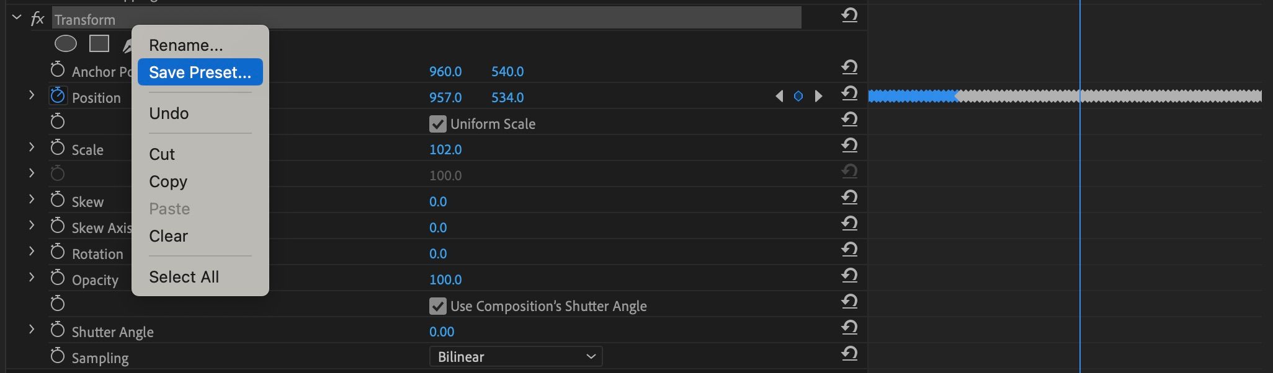Create an ellipse mask for Transform
Viewport: 1273px width, 373px height.
(x=65, y=44)
